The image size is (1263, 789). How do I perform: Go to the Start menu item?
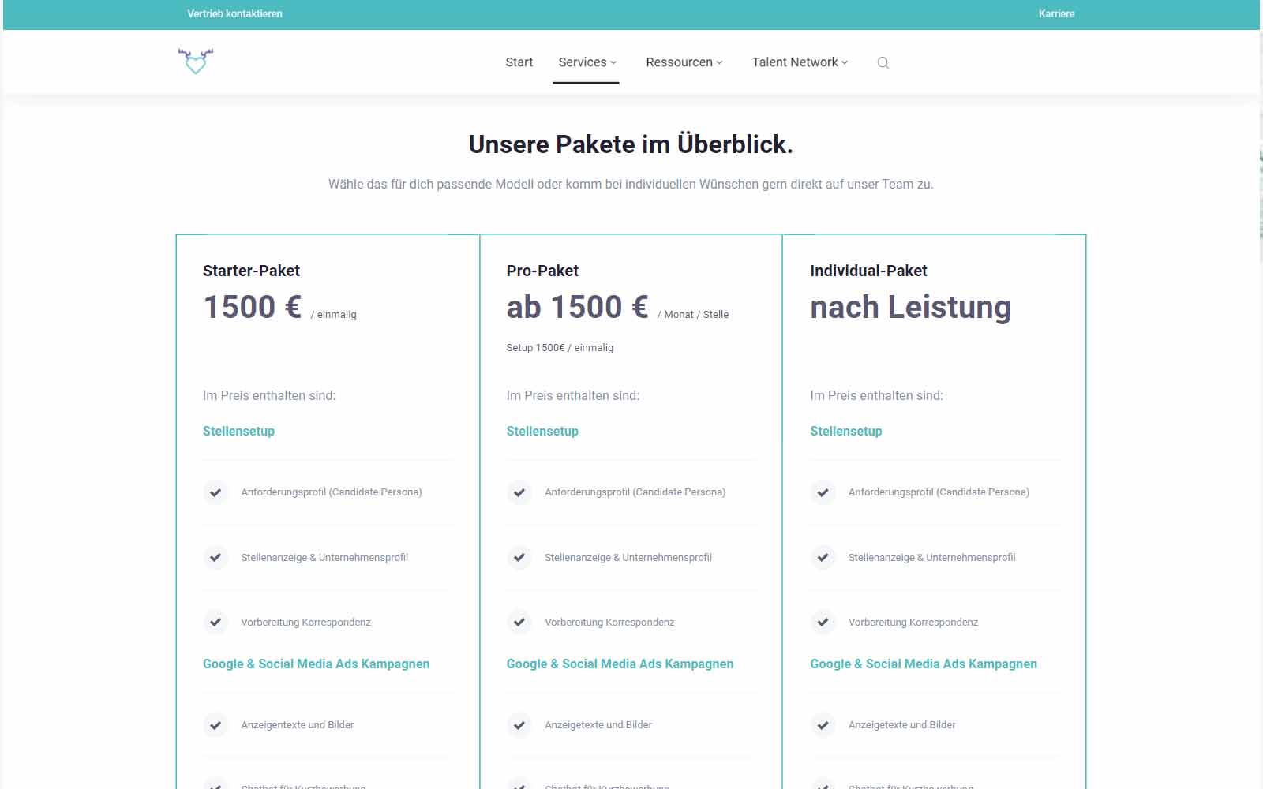coord(519,62)
